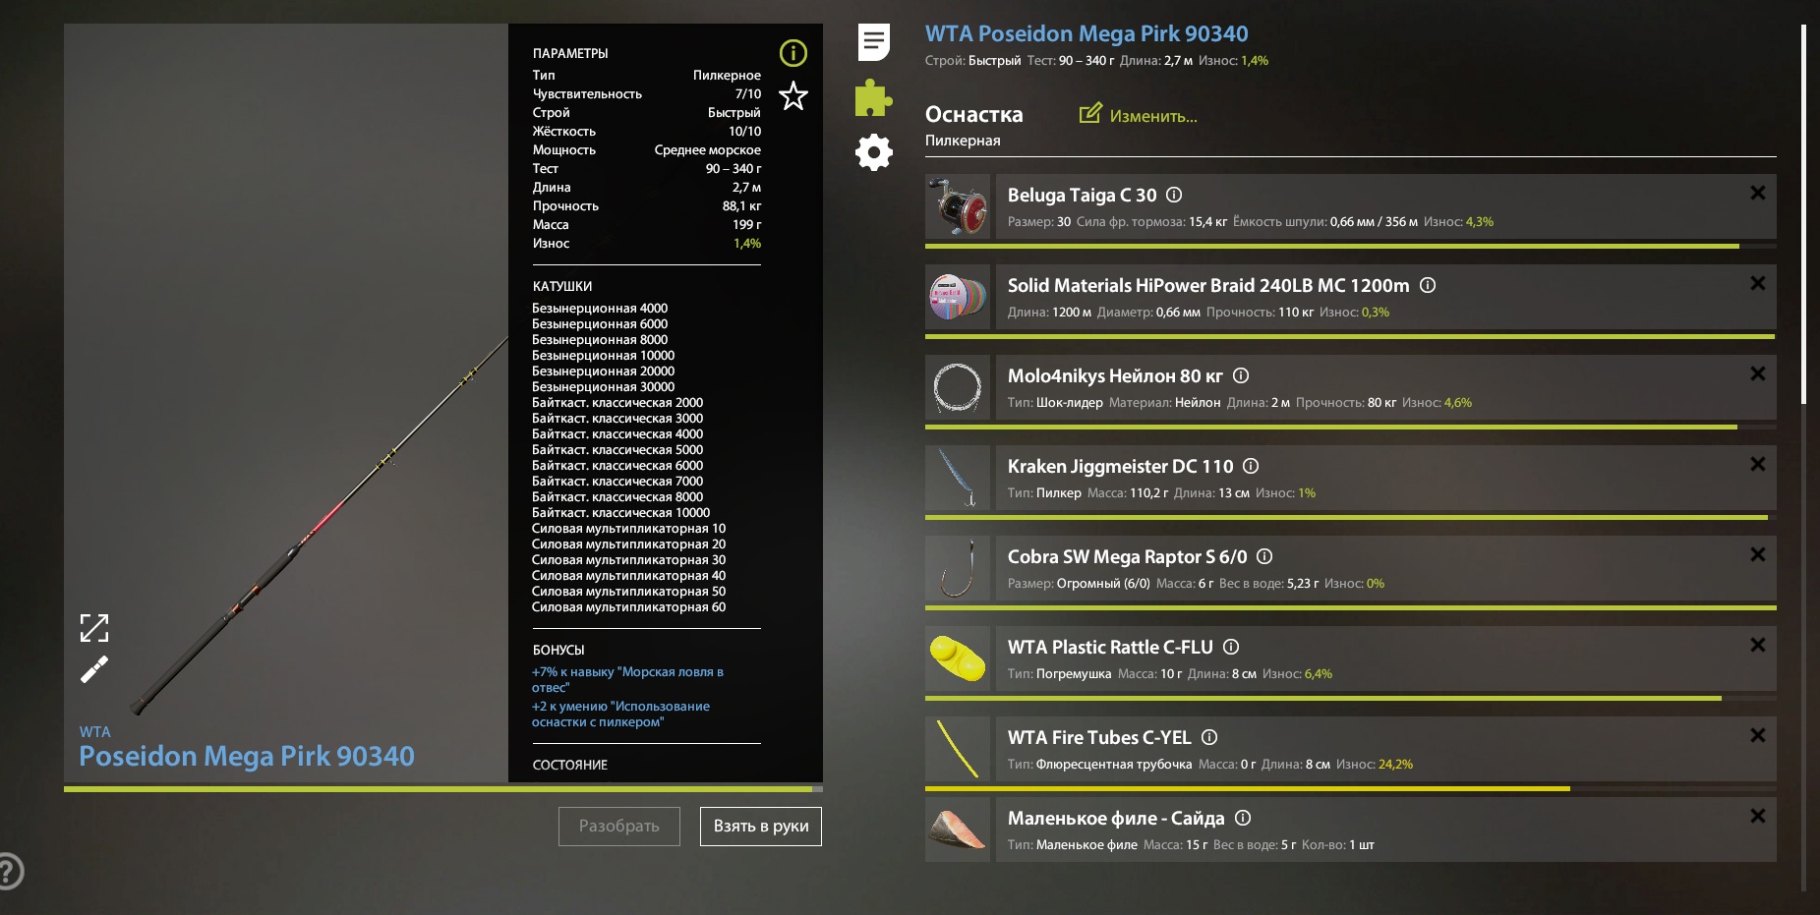Image resolution: width=1820 pixels, height=915 pixels.
Task: Click the Solid Materials HiPower Braid name
Action: click(1208, 285)
